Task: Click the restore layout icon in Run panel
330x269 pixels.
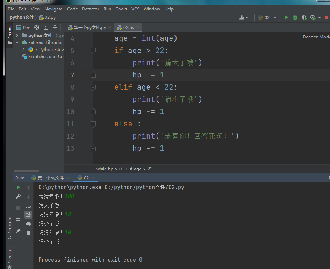Action: [18, 219]
